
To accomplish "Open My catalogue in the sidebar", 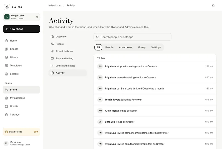I will [21, 98].
